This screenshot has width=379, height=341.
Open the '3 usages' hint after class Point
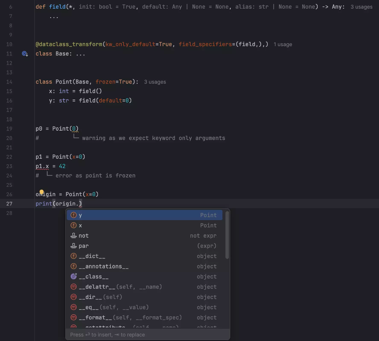[x=155, y=82]
